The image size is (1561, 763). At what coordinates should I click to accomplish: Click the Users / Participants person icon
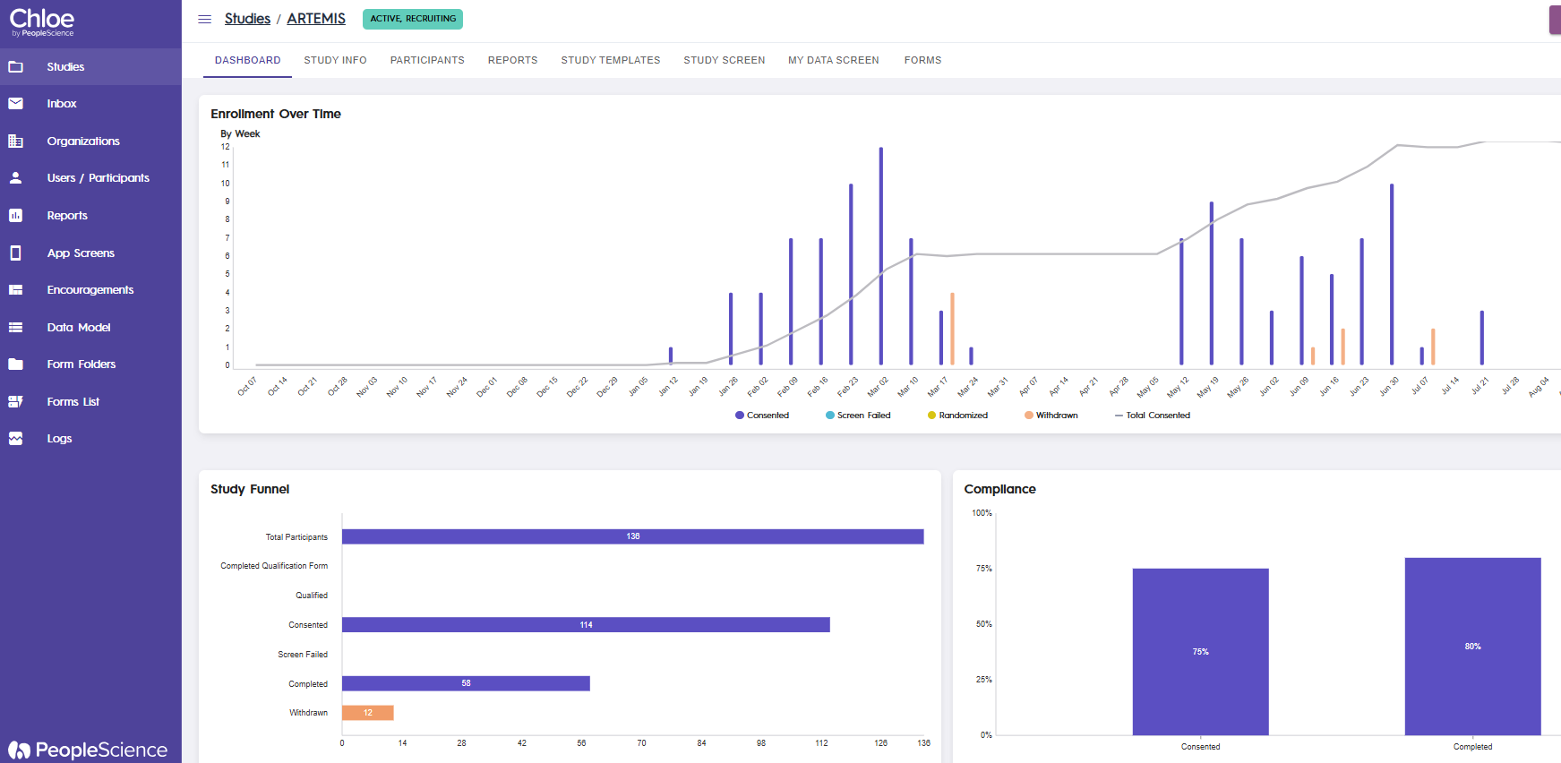pos(15,178)
